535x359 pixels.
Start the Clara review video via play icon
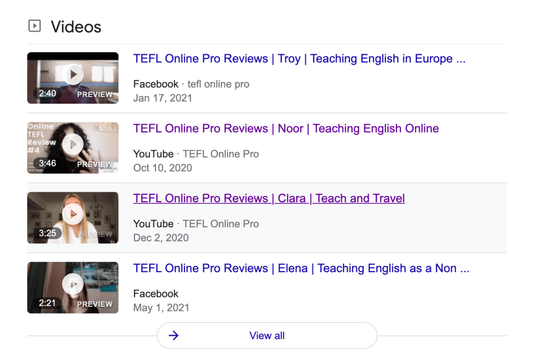pos(73,214)
